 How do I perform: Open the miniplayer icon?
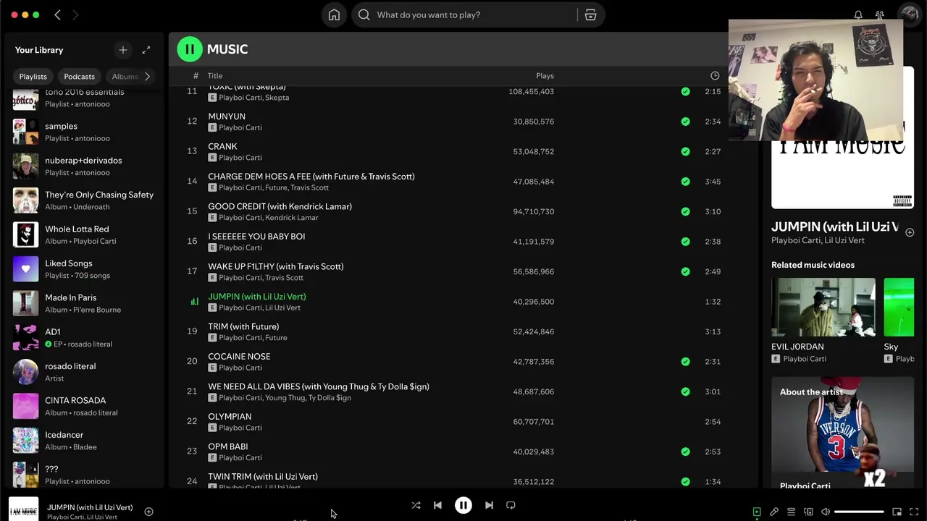(897, 512)
